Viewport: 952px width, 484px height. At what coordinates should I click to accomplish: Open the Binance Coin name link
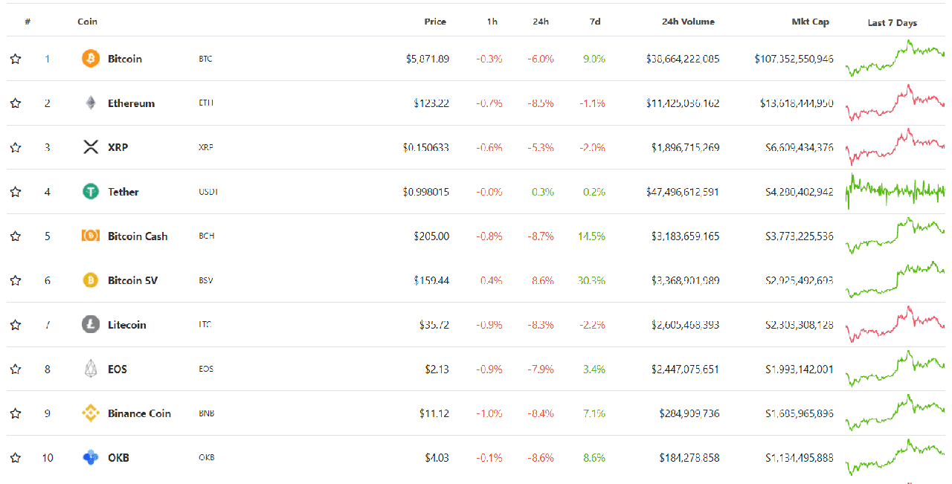[x=139, y=413]
